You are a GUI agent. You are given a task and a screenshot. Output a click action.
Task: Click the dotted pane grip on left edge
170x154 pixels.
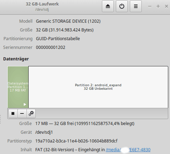tap(0, 119)
